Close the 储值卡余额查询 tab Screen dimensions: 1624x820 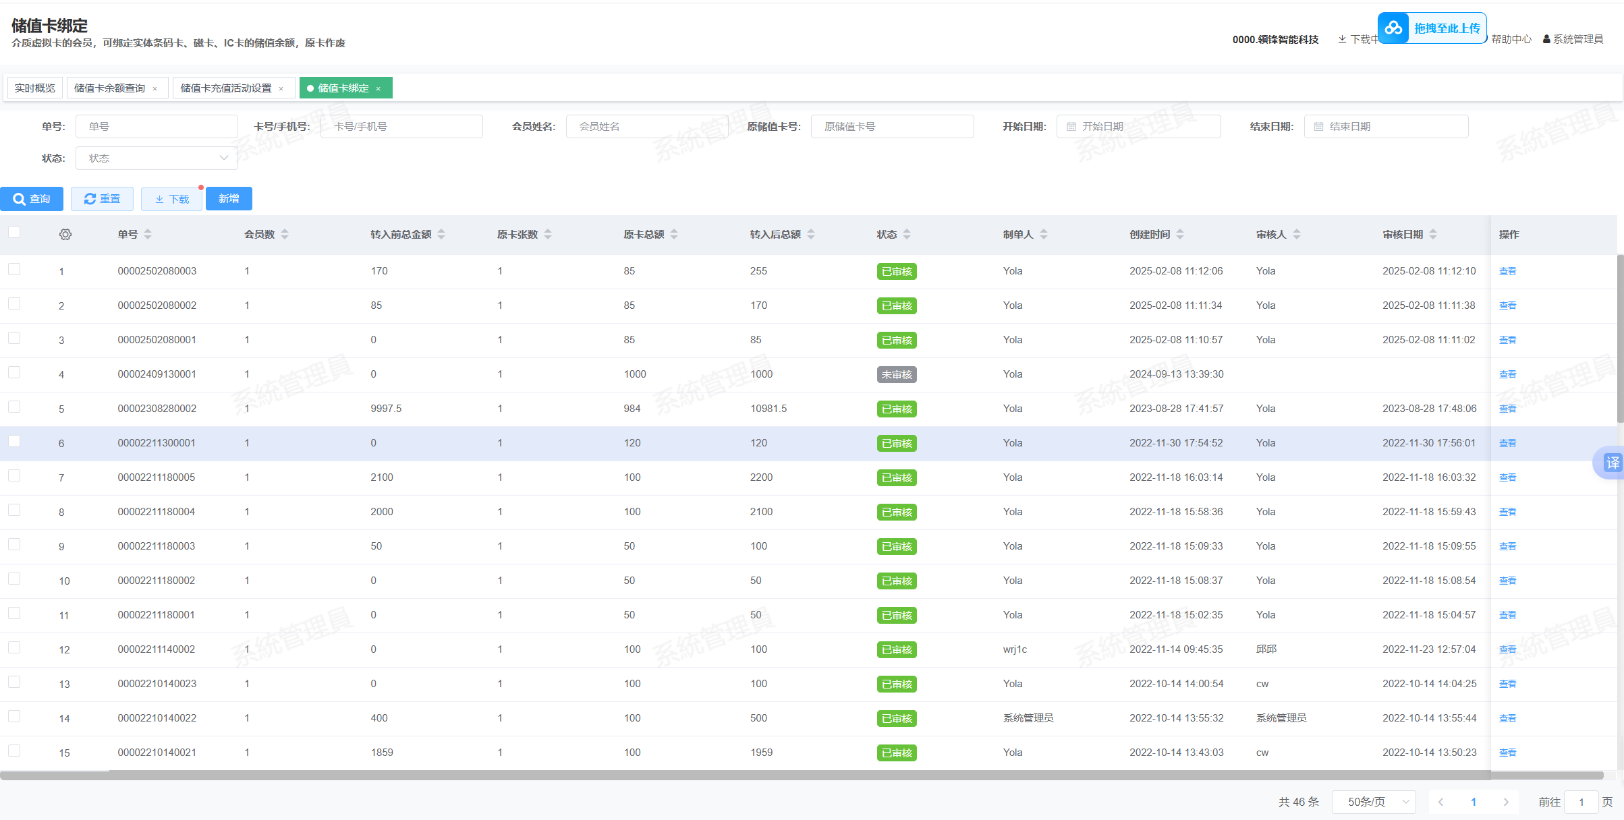click(x=155, y=89)
